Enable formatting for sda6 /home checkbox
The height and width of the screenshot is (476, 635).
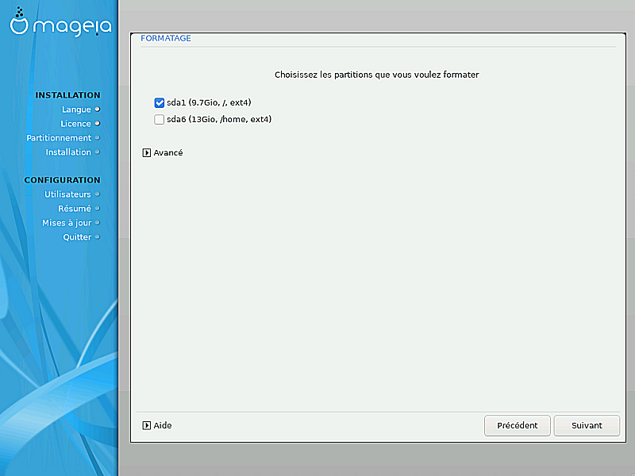click(160, 120)
